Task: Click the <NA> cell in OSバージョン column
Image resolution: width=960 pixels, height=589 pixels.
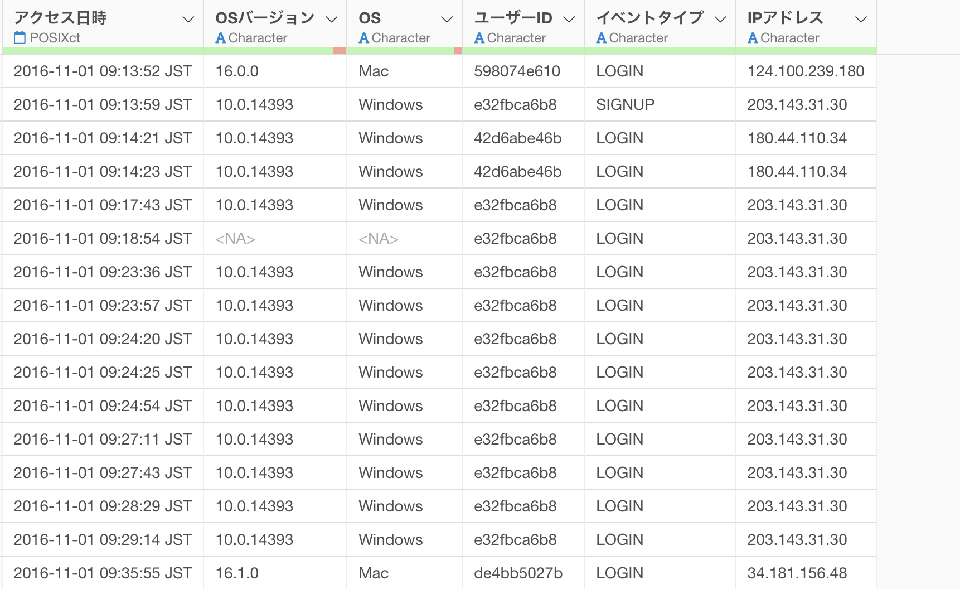Action: [x=275, y=238]
